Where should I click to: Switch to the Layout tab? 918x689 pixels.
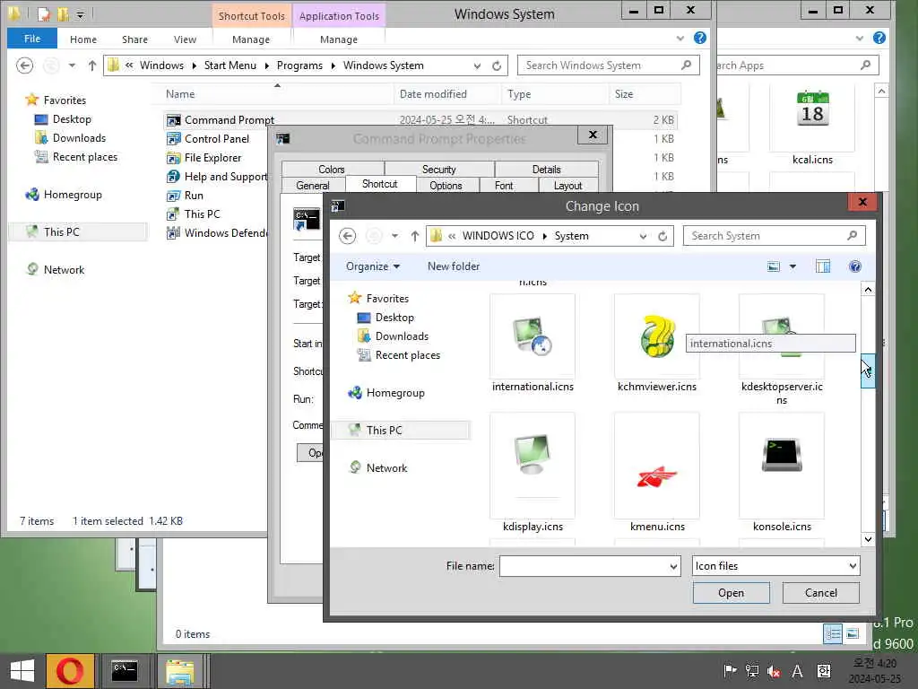point(567,185)
